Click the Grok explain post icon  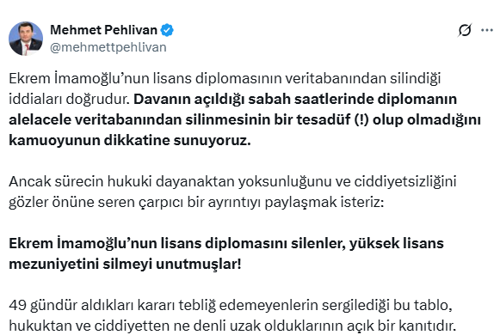tap(465, 30)
